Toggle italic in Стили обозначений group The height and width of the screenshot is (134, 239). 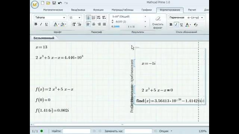tap(176, 25)
